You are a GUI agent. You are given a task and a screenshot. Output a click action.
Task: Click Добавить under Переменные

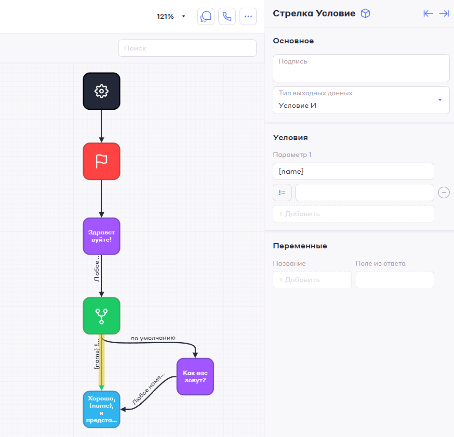pyautogui.click(x=312, y=280)
